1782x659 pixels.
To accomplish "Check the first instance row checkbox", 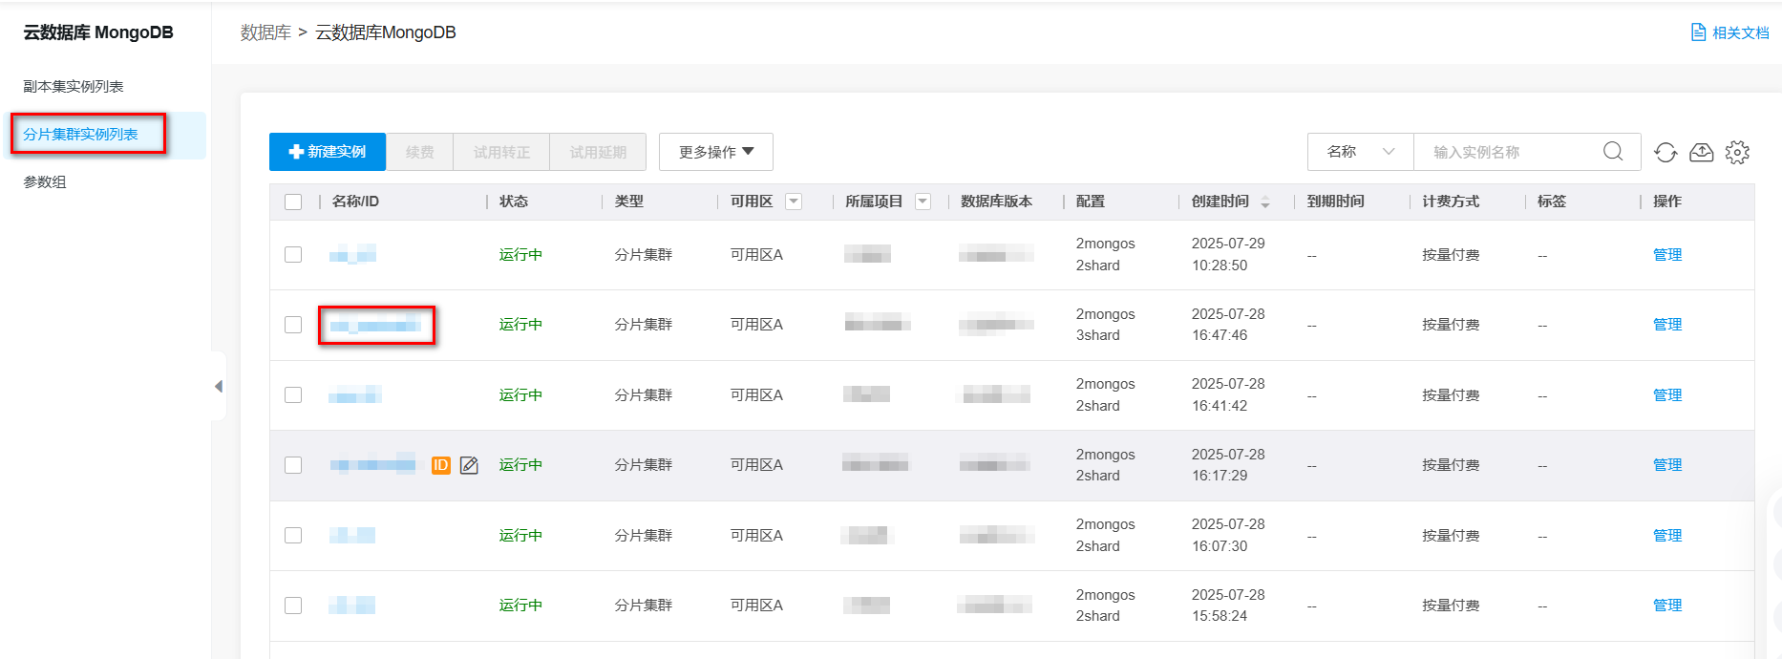I will (293, 255).
